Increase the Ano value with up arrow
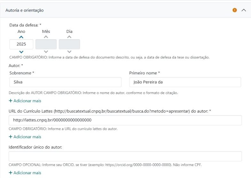 (21, 37)
